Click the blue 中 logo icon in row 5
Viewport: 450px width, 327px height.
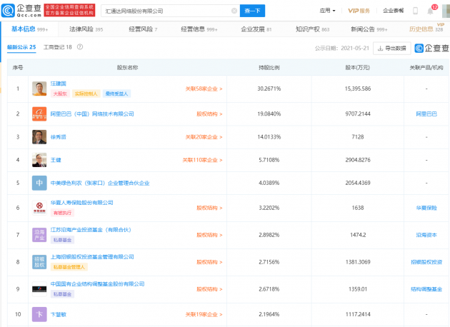(x=39, y=183)
